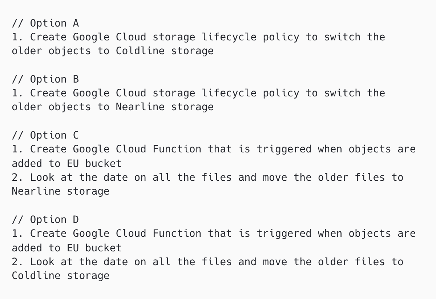Click "EU bucket" text under Option C

point(94,164)
